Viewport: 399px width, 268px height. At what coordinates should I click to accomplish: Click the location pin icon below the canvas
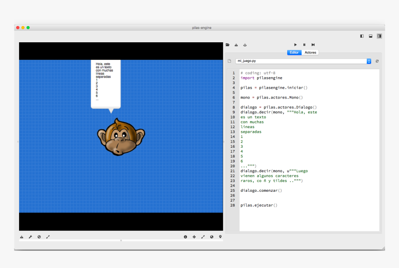point(220,237)
